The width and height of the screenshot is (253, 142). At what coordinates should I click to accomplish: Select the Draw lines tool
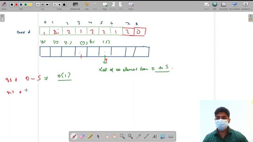[x=147, y=136]
